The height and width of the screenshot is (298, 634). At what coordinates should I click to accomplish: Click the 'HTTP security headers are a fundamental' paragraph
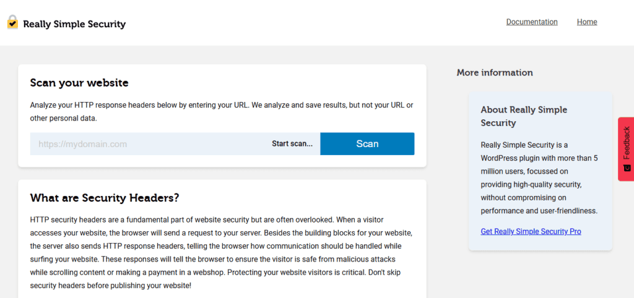[222, 253]
